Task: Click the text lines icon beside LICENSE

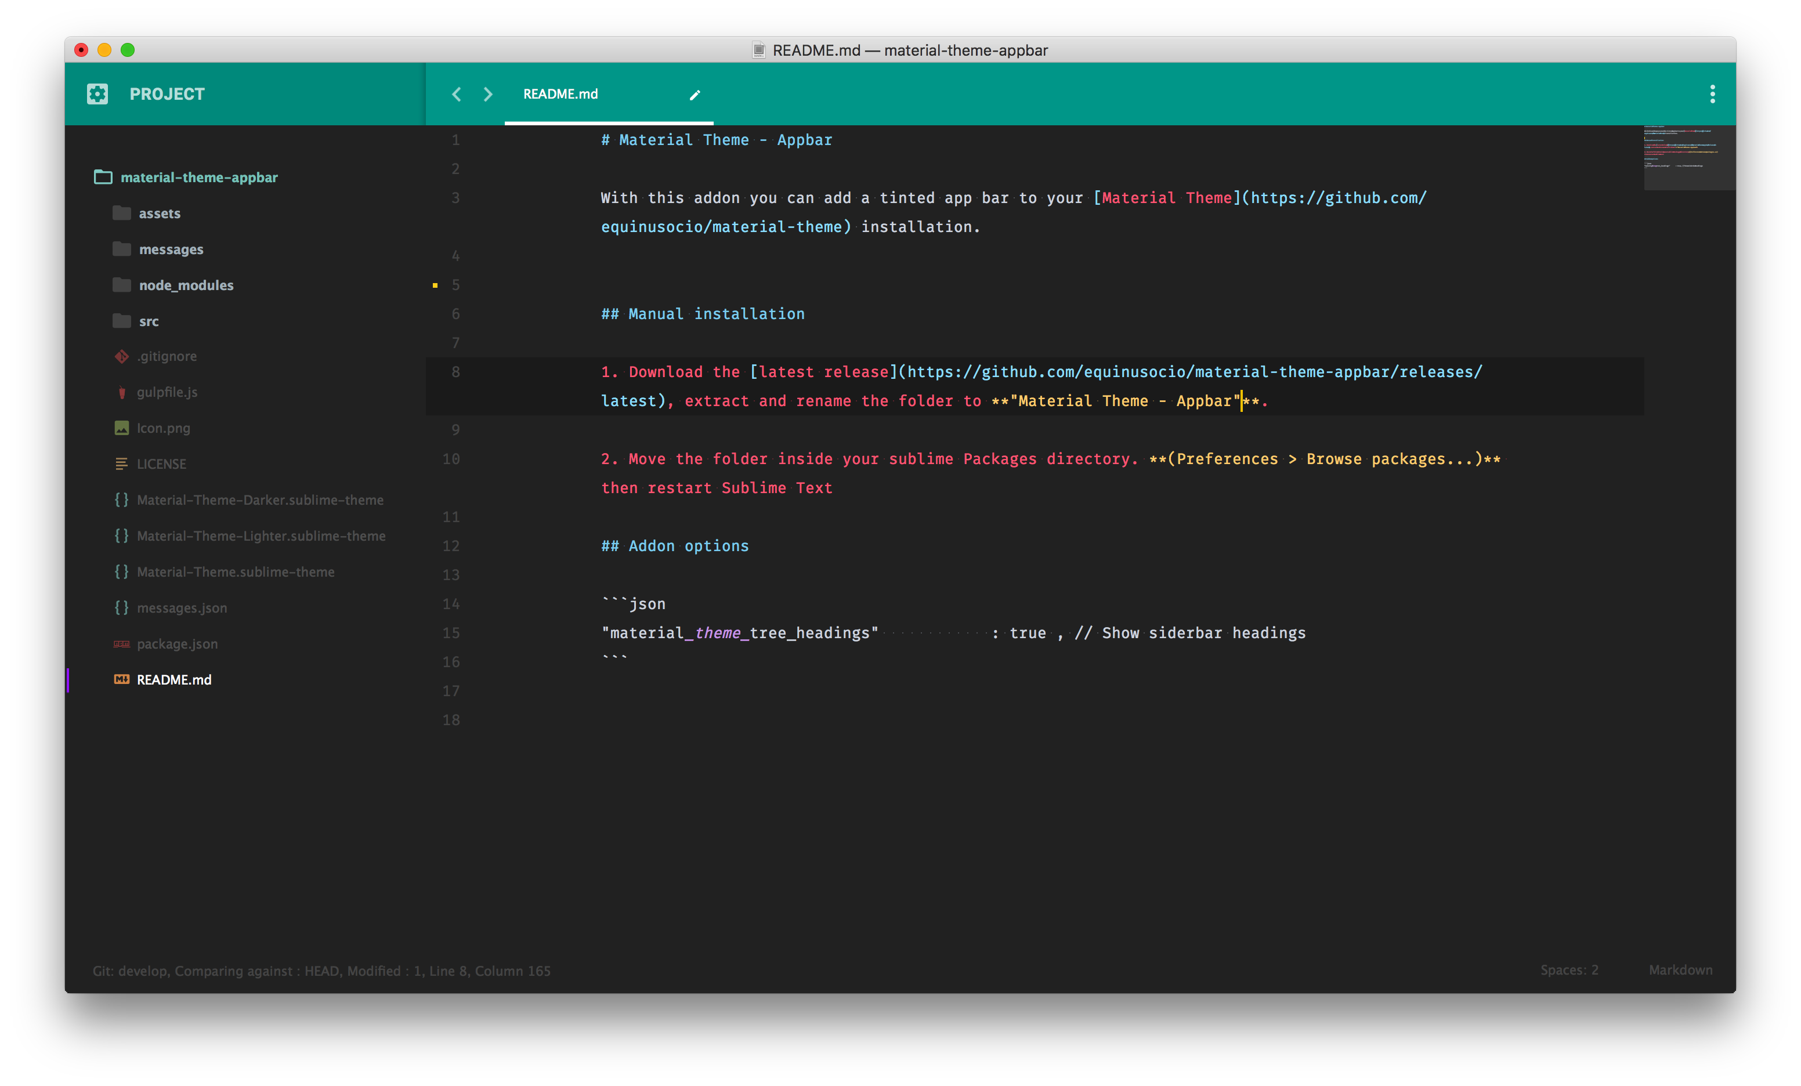Action: click(x=121, y=464)
